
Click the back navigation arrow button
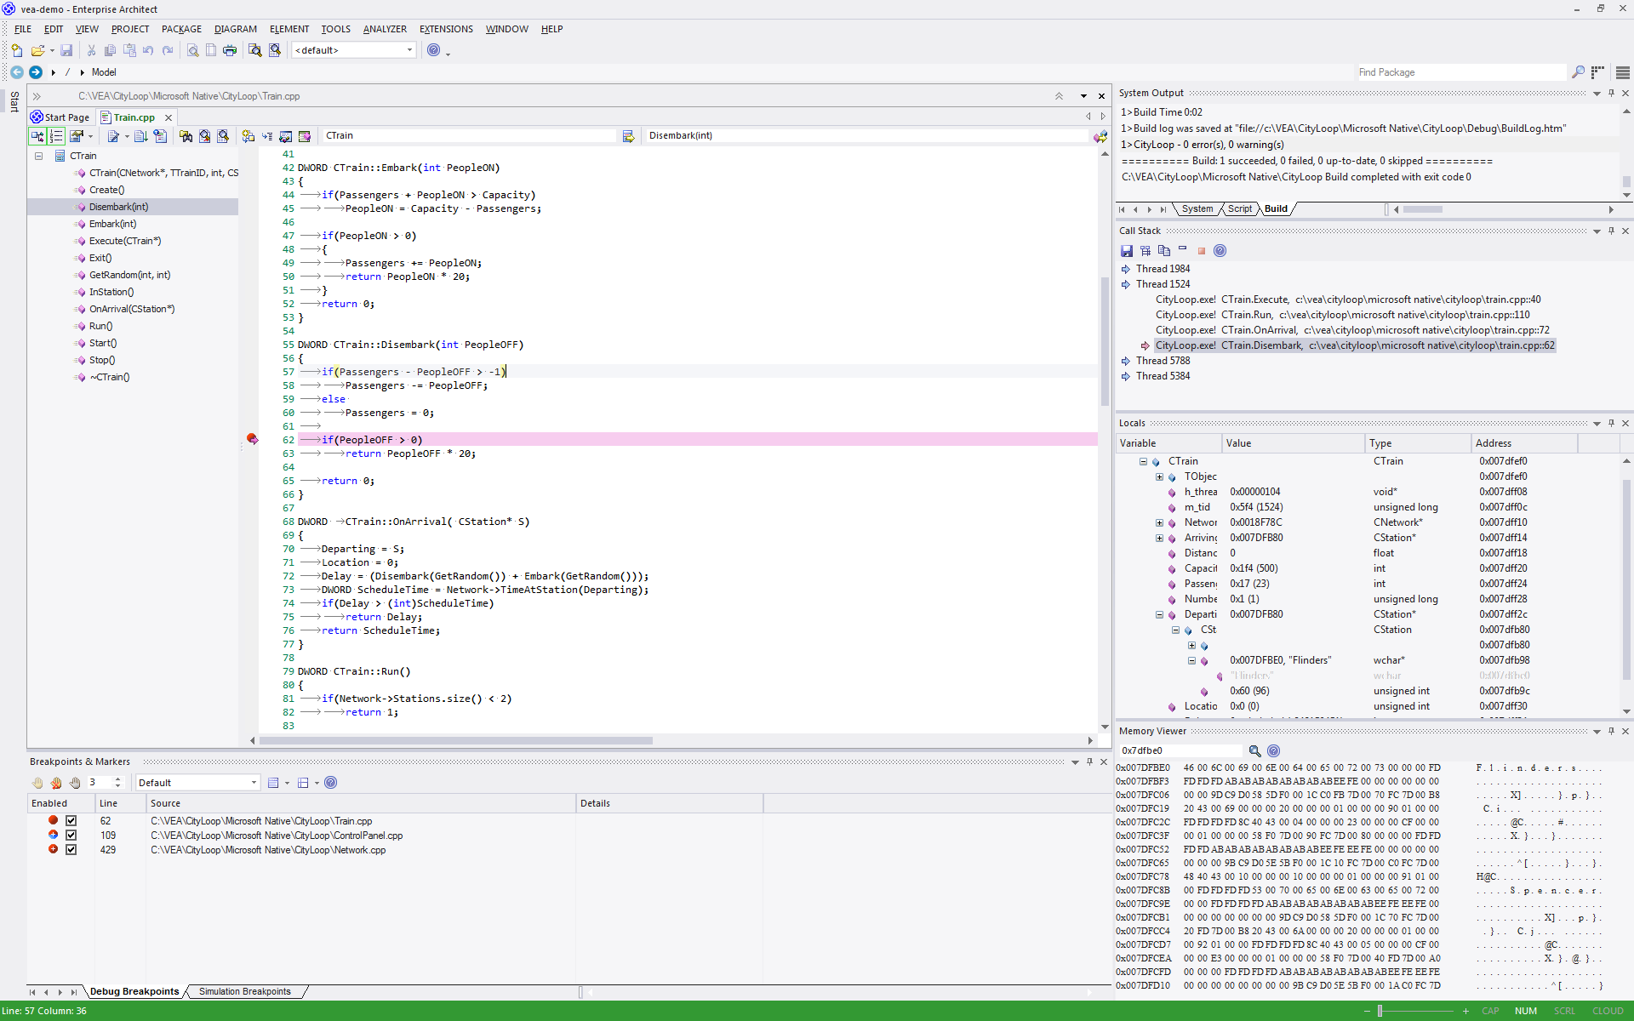click(15, 72)
